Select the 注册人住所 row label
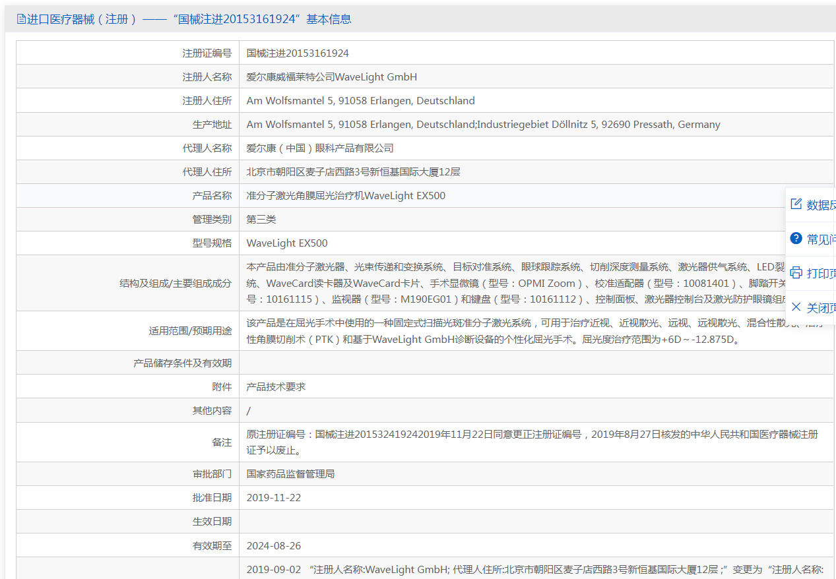 (207, 101)
